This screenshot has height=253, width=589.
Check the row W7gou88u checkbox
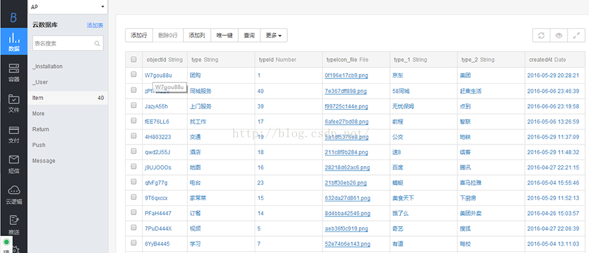click(x=134, y=75)
